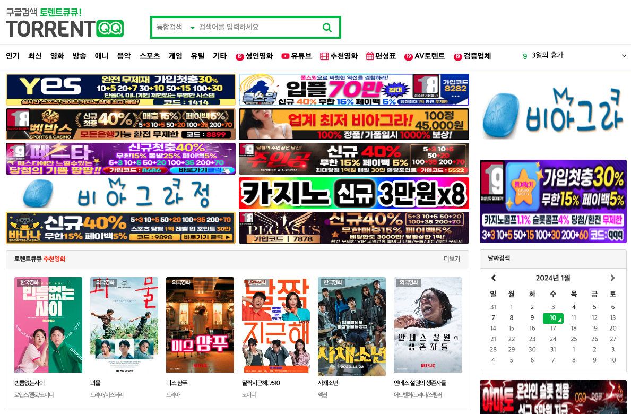Open the 바나나 banner ad
This screenshot has width=631, height=414.
(120, 228)
